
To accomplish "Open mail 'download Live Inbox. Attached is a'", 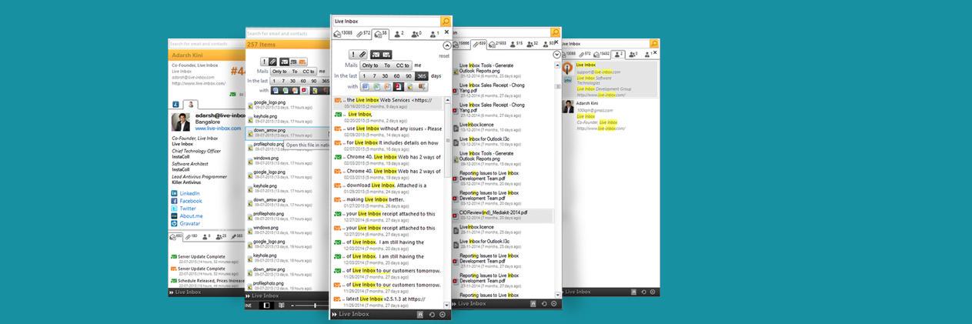I will 389,188.
